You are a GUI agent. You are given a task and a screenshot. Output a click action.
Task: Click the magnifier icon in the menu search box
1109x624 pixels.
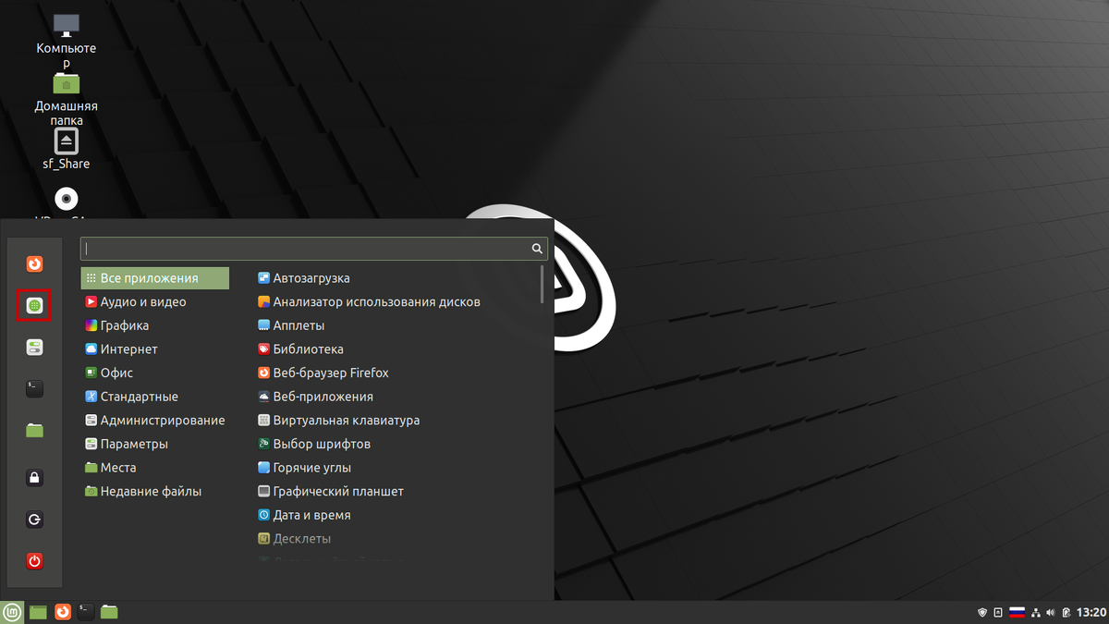[x=536, y=249]
